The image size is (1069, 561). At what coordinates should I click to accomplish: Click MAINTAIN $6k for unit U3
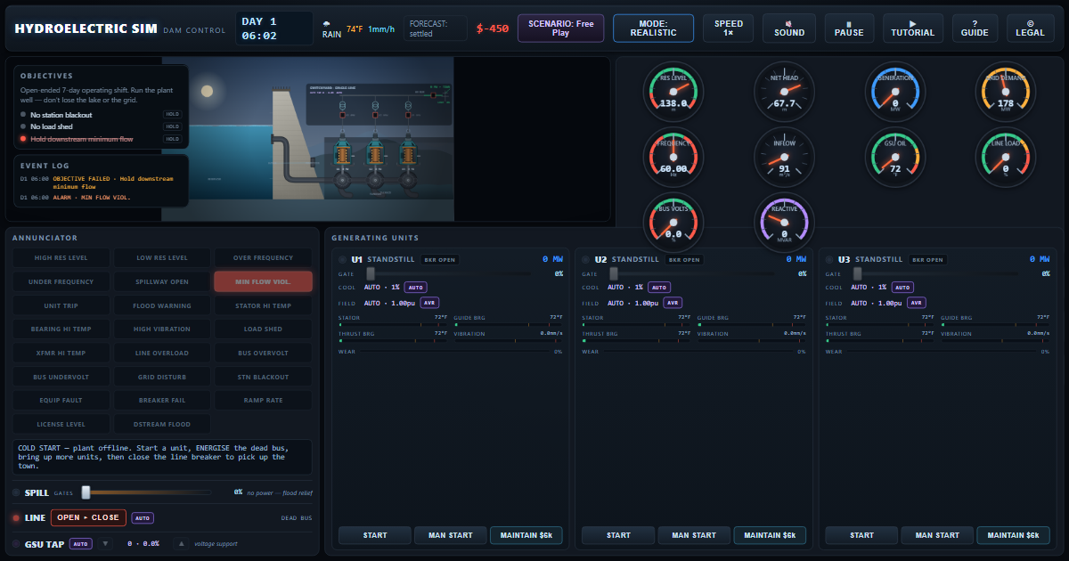tap(1013, 535)
